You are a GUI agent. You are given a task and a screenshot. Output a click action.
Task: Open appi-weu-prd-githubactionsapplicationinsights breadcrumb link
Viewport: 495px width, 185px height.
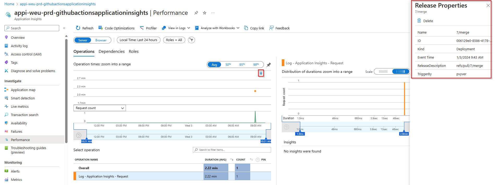58,4
